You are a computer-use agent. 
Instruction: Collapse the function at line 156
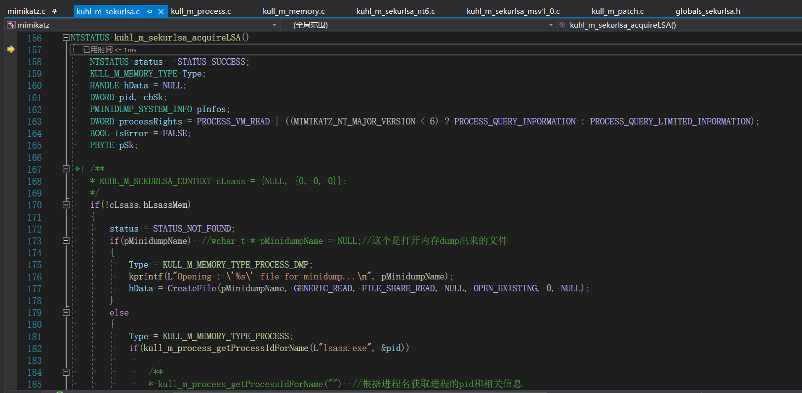click(x=66, y=38)
